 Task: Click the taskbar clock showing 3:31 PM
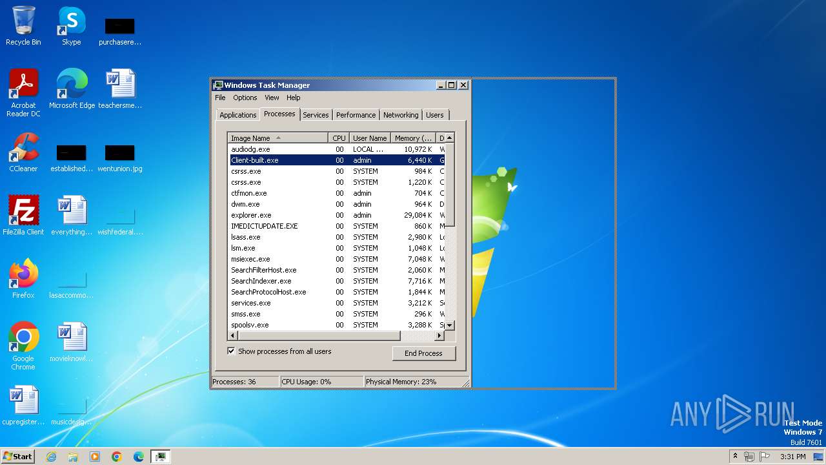792,457
